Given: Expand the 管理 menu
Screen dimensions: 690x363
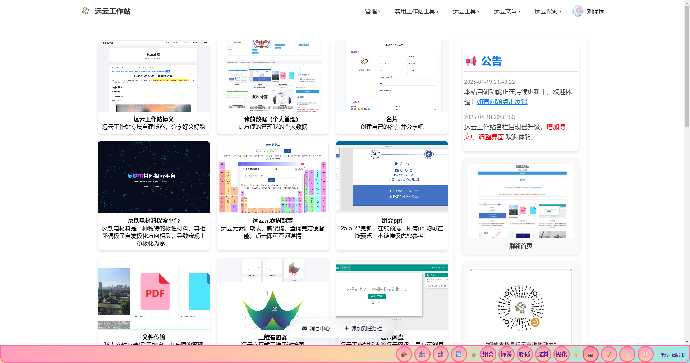Looking at the screenshot, I should click(373, 12).
